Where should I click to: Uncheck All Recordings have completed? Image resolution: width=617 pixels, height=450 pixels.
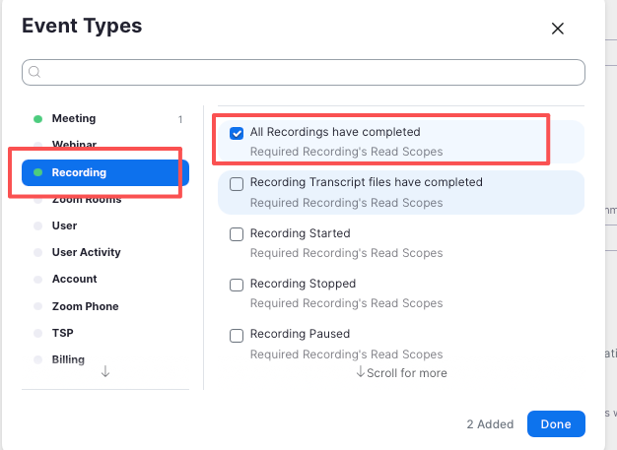click(x=237, y=133)
